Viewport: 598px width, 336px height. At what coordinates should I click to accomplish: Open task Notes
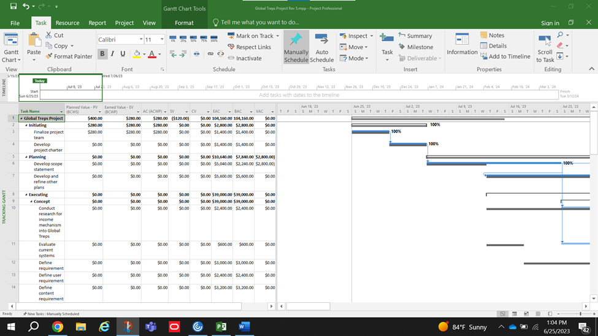click(493, 35)
